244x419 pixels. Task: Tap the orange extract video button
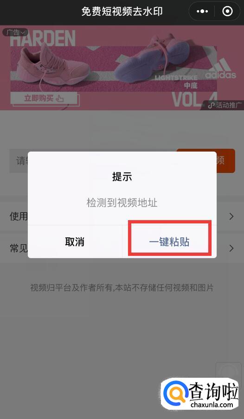click(206, 161)
